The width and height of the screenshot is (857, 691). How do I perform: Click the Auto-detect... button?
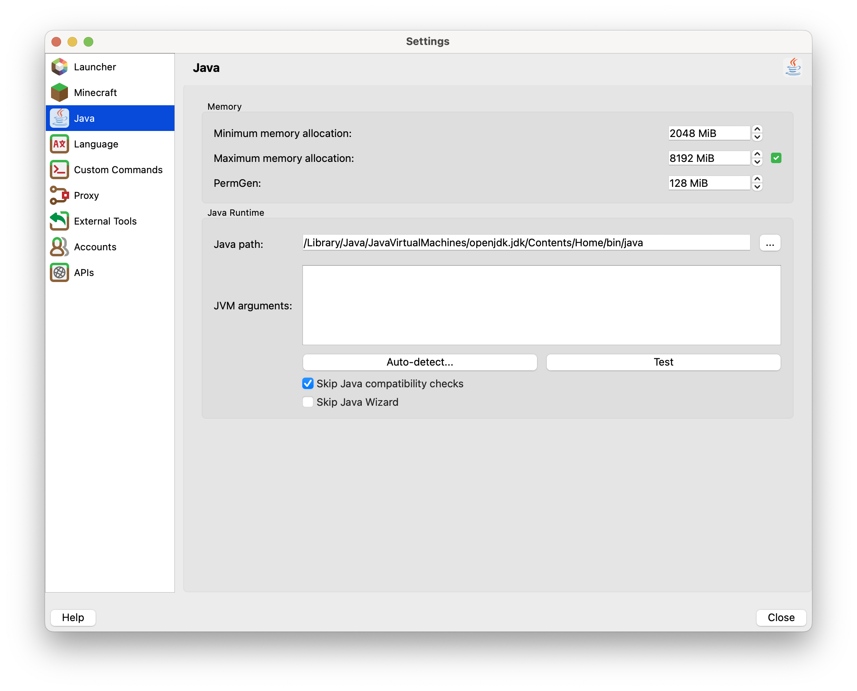(420, 362)
